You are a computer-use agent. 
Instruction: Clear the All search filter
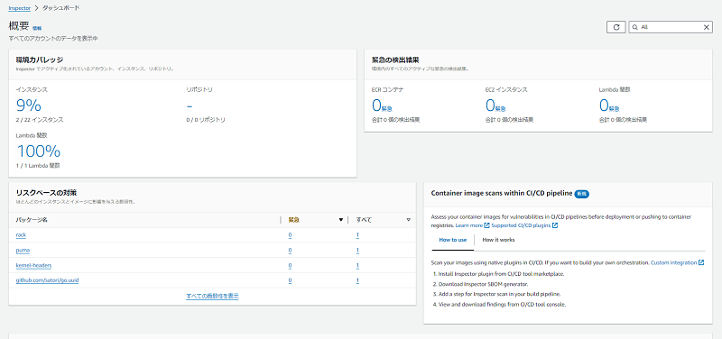(707, 27)
